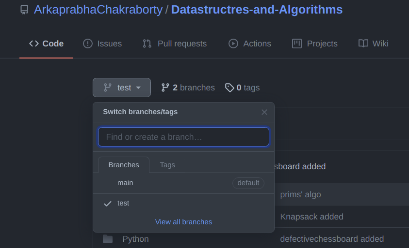Focus the Find or create a branch field
This screenshot has width=409, height=248.
click(183, 137)
